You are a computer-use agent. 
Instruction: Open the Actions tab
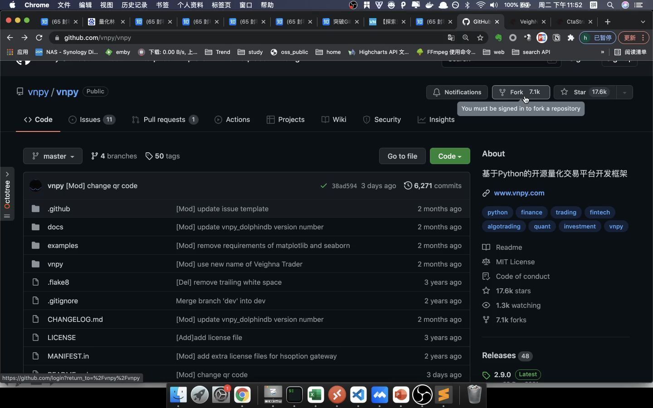pos(232,120)
